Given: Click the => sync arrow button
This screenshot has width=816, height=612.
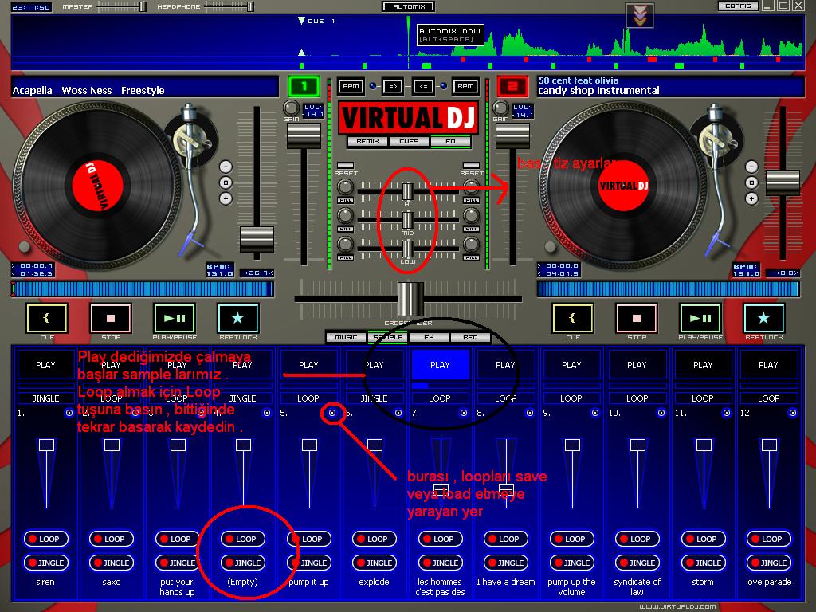Looking at the screenshot, I should tap(392, 86).
